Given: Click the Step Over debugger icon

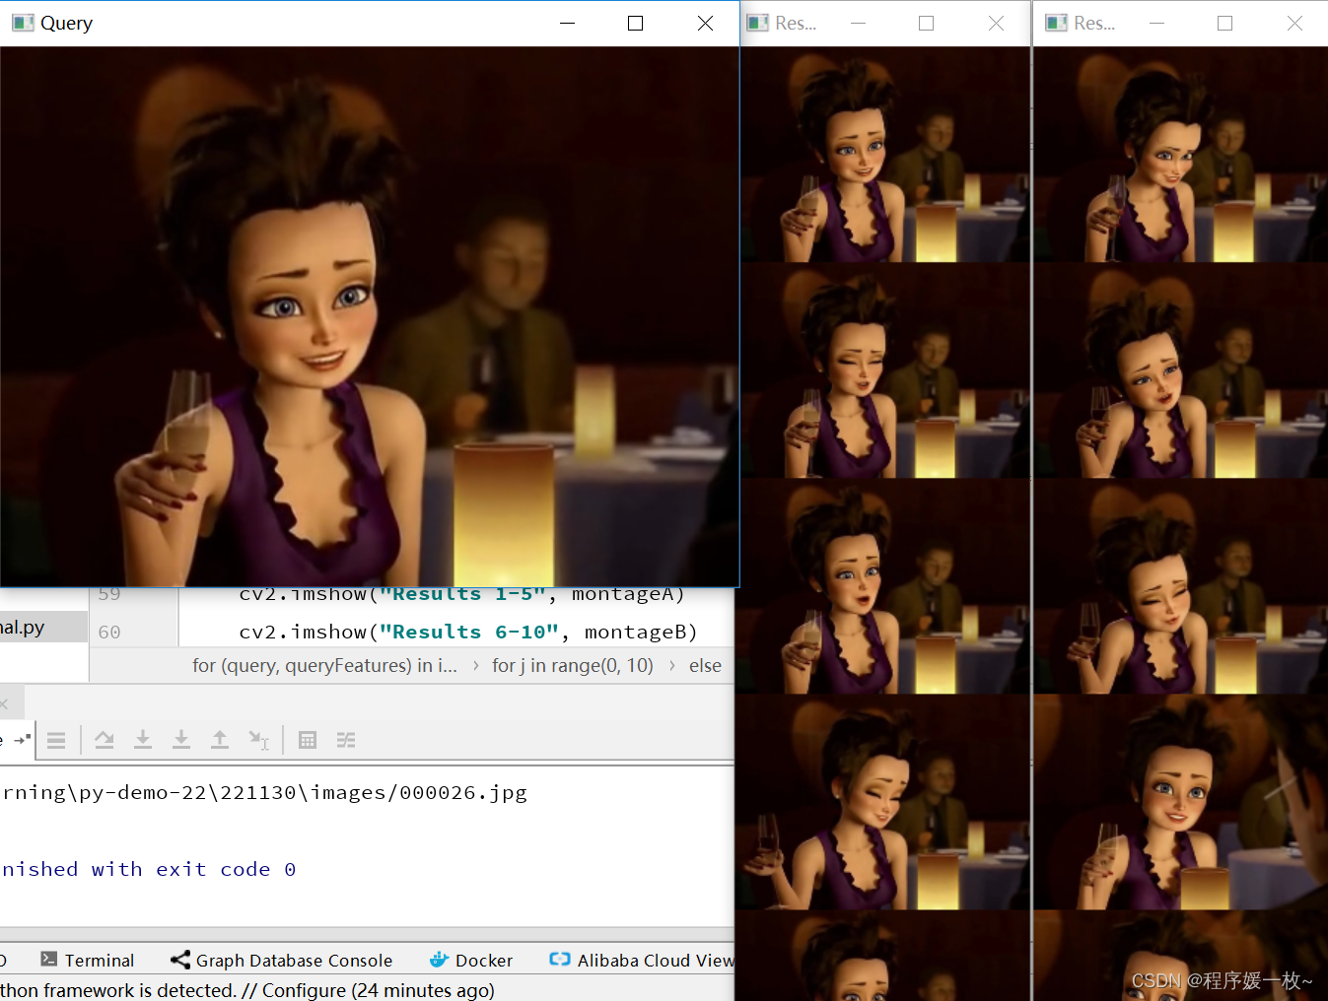Looking at the screenshot, I should (x=105, y=740).
